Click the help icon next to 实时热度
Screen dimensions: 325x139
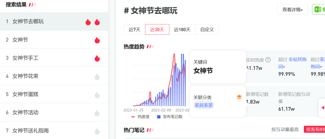tap(268, 60)
